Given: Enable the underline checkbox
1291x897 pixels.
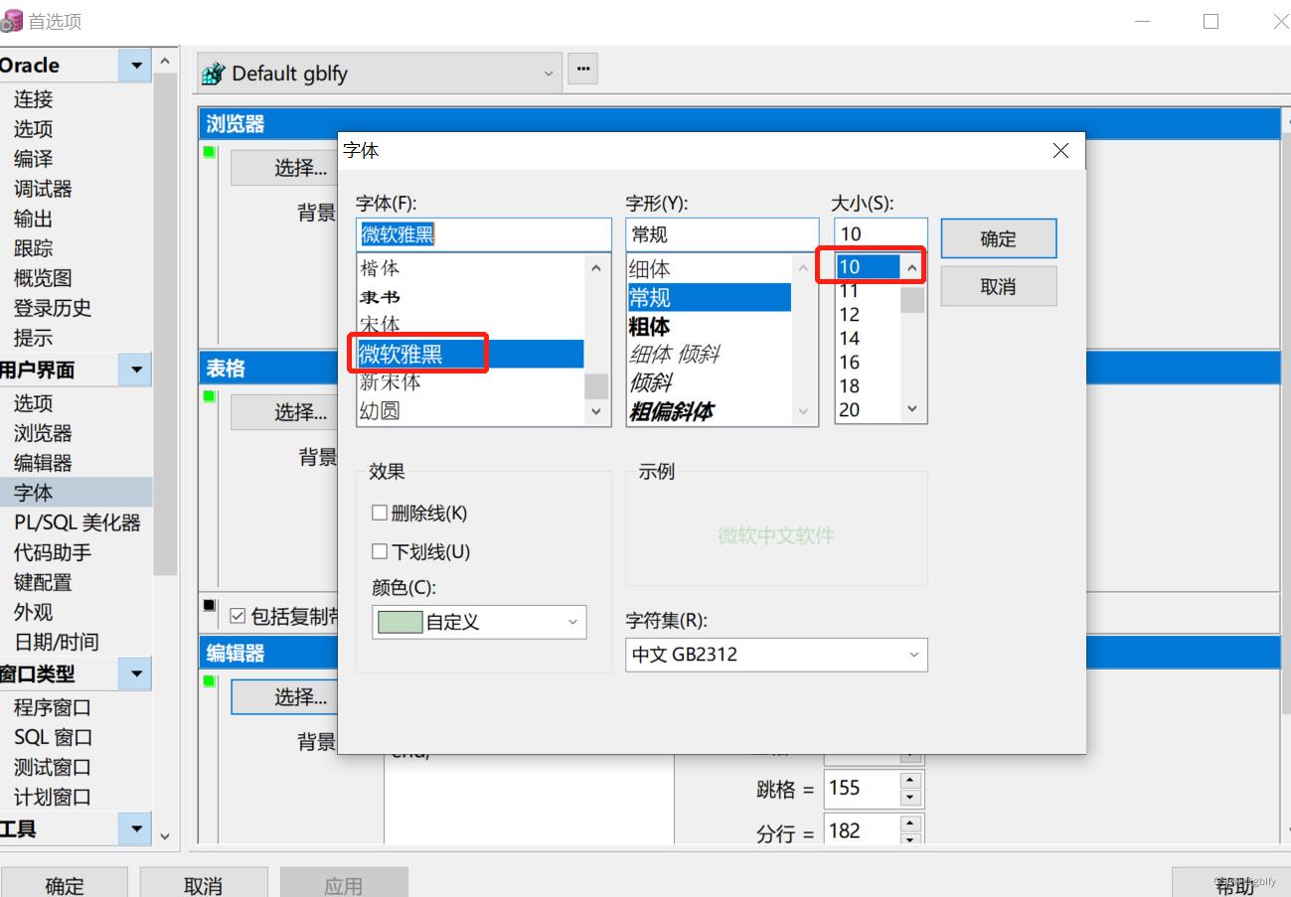Looking at the screenshot, I should 380,551.
